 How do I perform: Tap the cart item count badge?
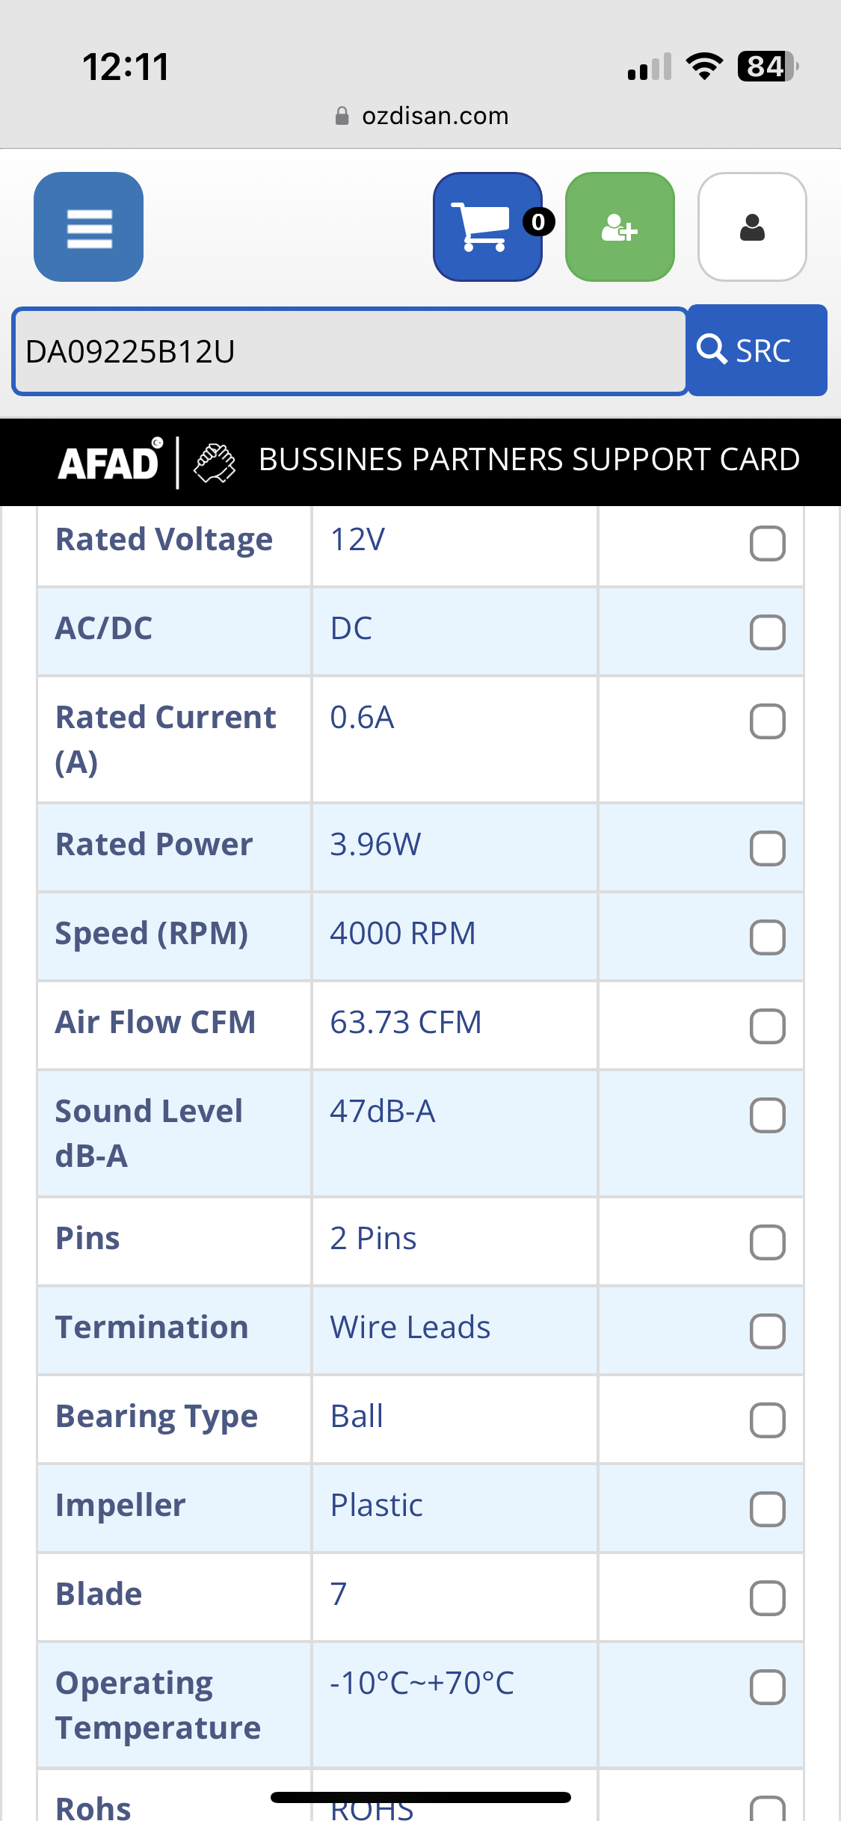click(538, 222)
